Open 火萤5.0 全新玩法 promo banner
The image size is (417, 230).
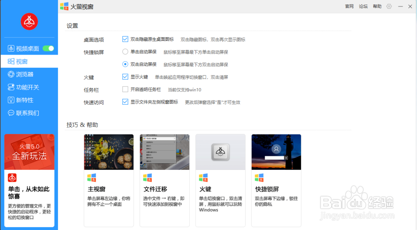tap(29, 152)
